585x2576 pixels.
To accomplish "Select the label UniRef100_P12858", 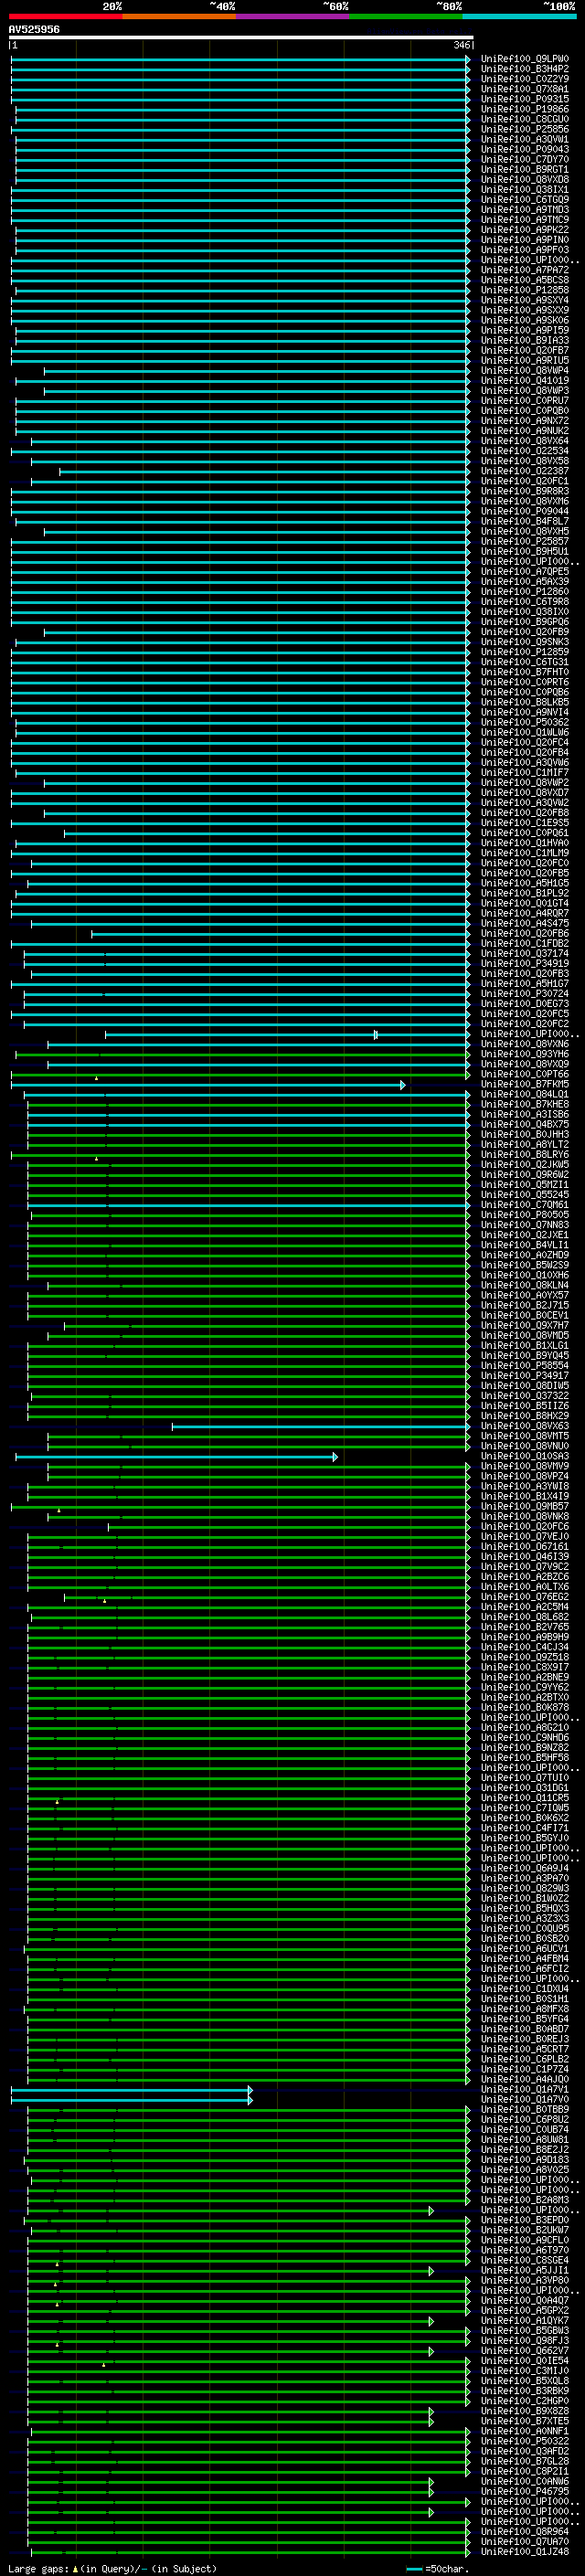I will (525, 290).
